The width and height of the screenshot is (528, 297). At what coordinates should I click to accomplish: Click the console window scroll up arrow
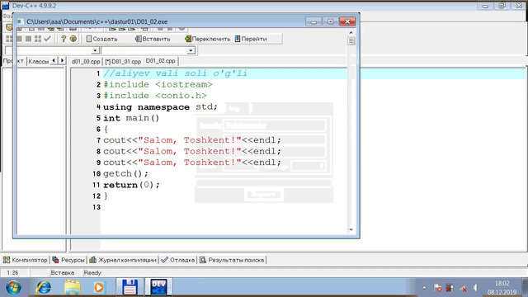351,32
